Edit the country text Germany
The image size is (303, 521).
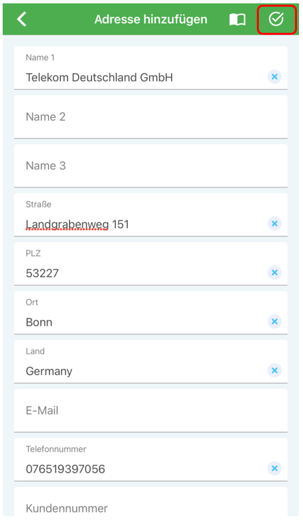click(49, 372)
